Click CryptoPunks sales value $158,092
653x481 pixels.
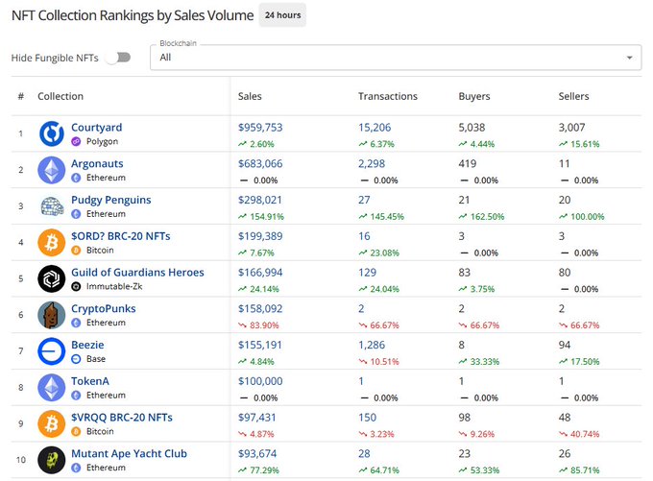260,308
